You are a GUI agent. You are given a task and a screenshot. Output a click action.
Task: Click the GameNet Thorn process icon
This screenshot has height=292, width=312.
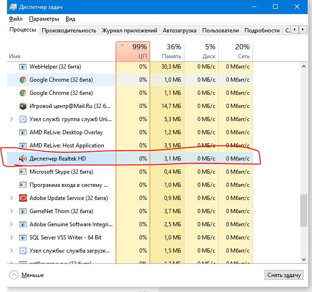23,211
